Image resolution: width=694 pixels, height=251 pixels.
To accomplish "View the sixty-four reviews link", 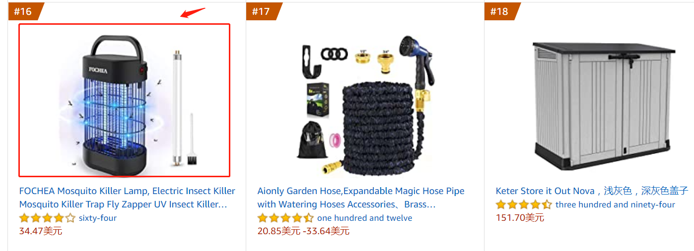I will point(98,218).
